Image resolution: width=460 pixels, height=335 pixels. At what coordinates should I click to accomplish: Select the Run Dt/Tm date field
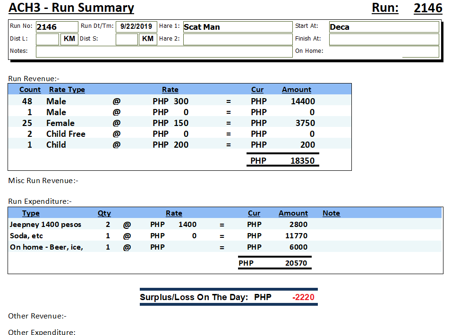point(136,27)
